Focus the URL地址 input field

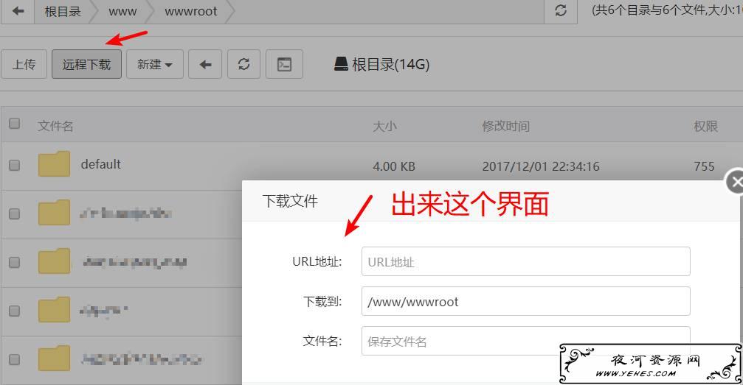click(525, 261)
